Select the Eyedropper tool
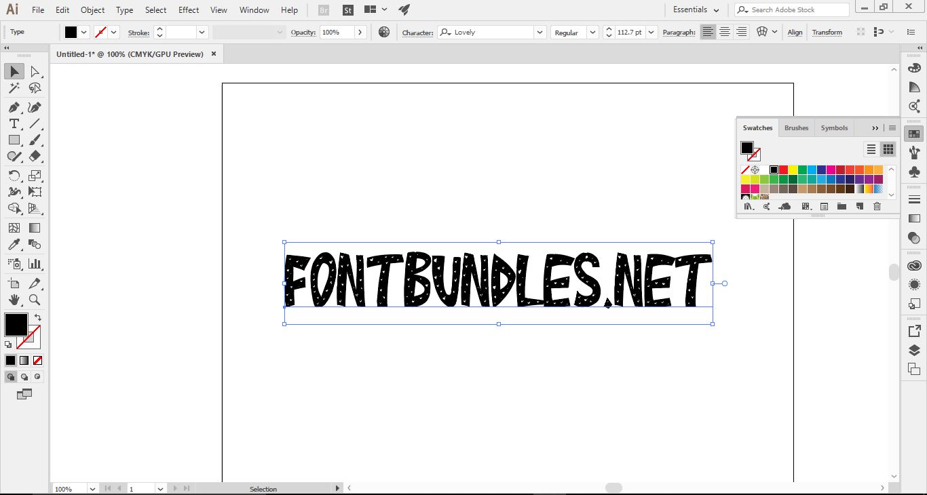 click(x=14, y=244)
